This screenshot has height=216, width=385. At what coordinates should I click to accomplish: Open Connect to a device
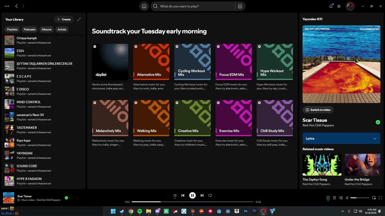pyautogui.click(x=341, y=198)
